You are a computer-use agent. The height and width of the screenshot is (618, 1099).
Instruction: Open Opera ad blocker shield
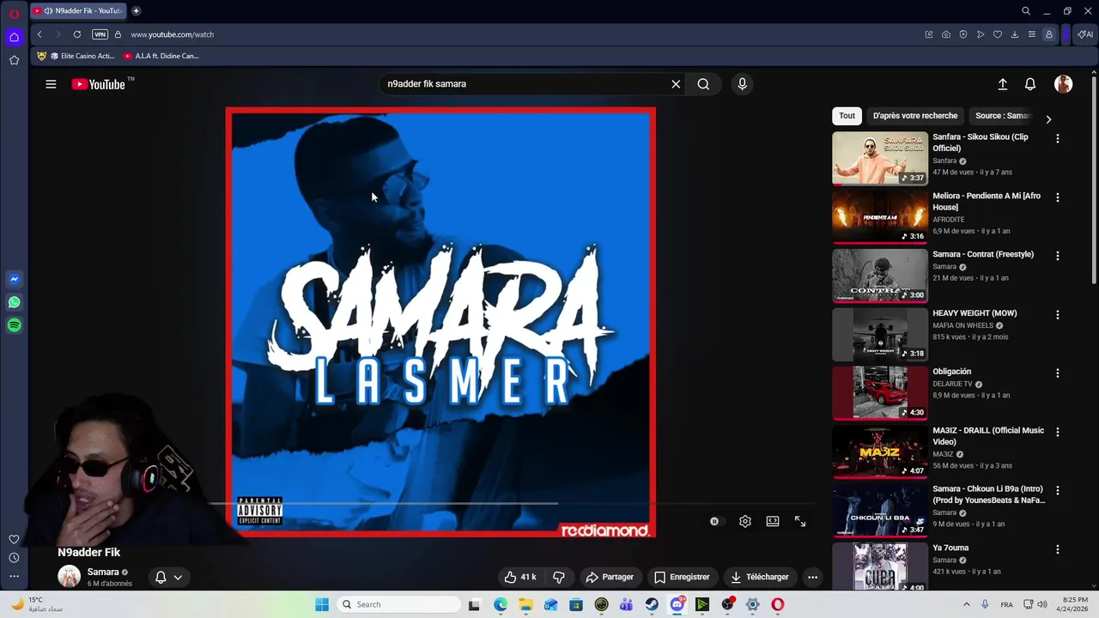(x=963, y=34)
